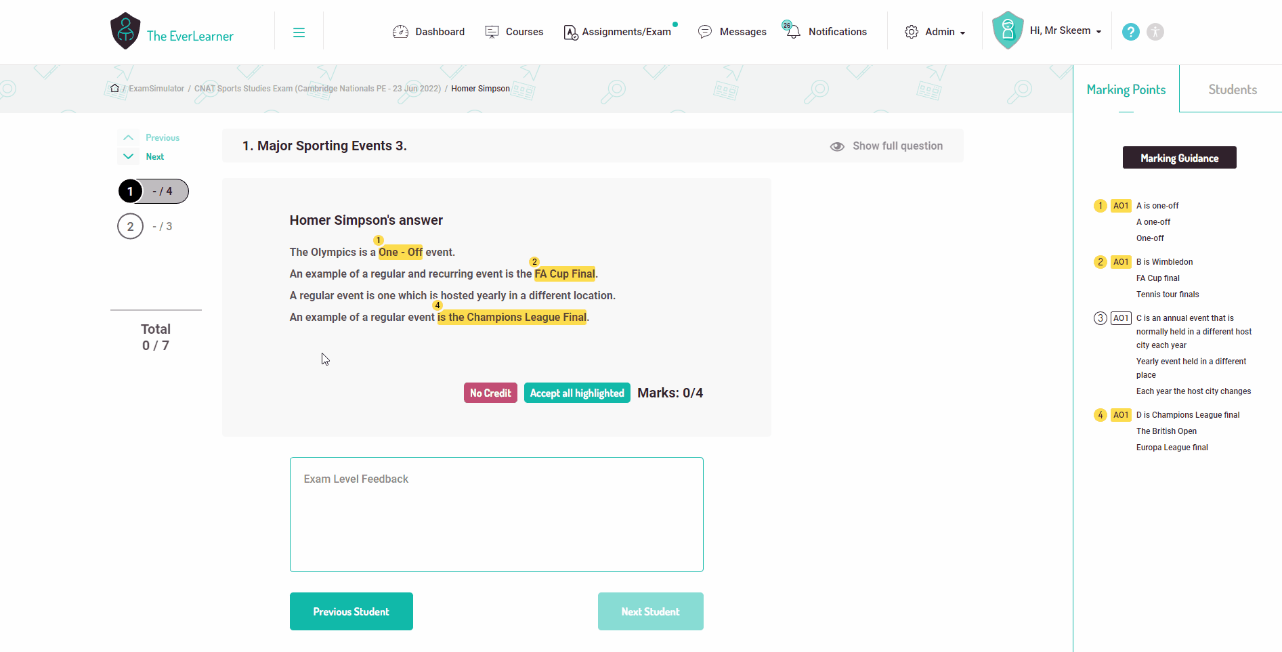Click guidance text The British Open
The width and height of the screenshot is (1282, 652).
[1166, 431]
